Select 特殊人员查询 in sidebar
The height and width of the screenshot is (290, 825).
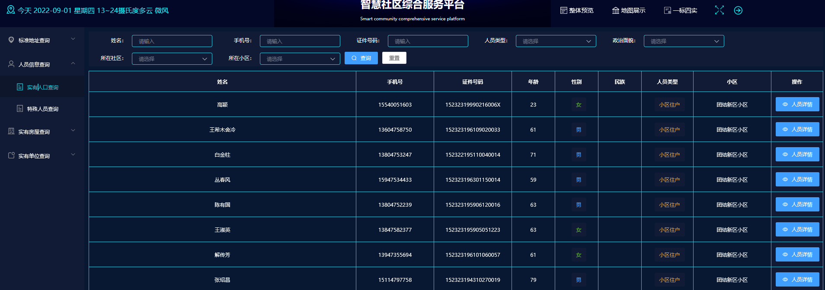pyautogui.click(x=42, y=109)
